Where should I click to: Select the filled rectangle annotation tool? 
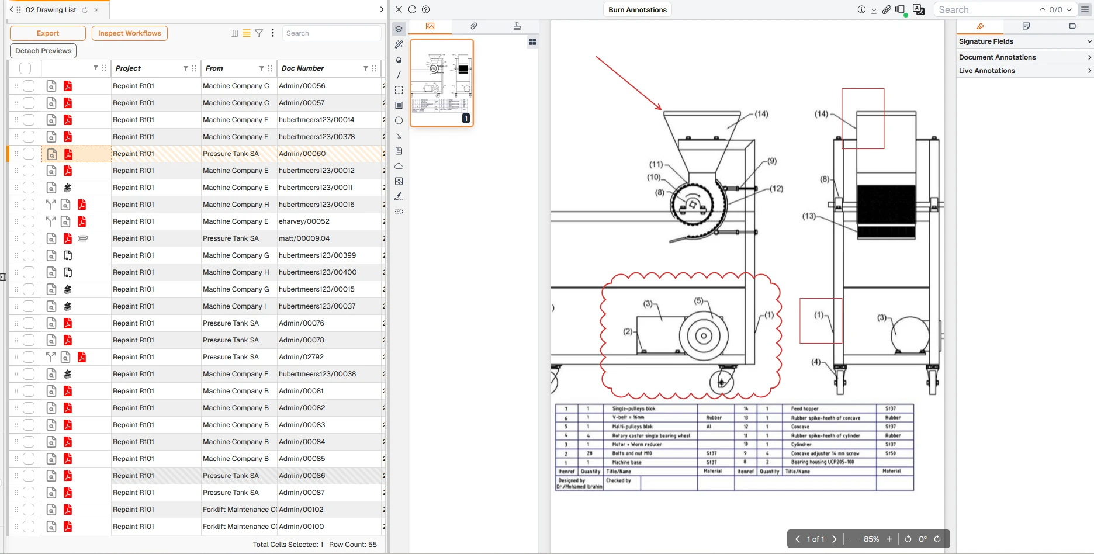399,105
